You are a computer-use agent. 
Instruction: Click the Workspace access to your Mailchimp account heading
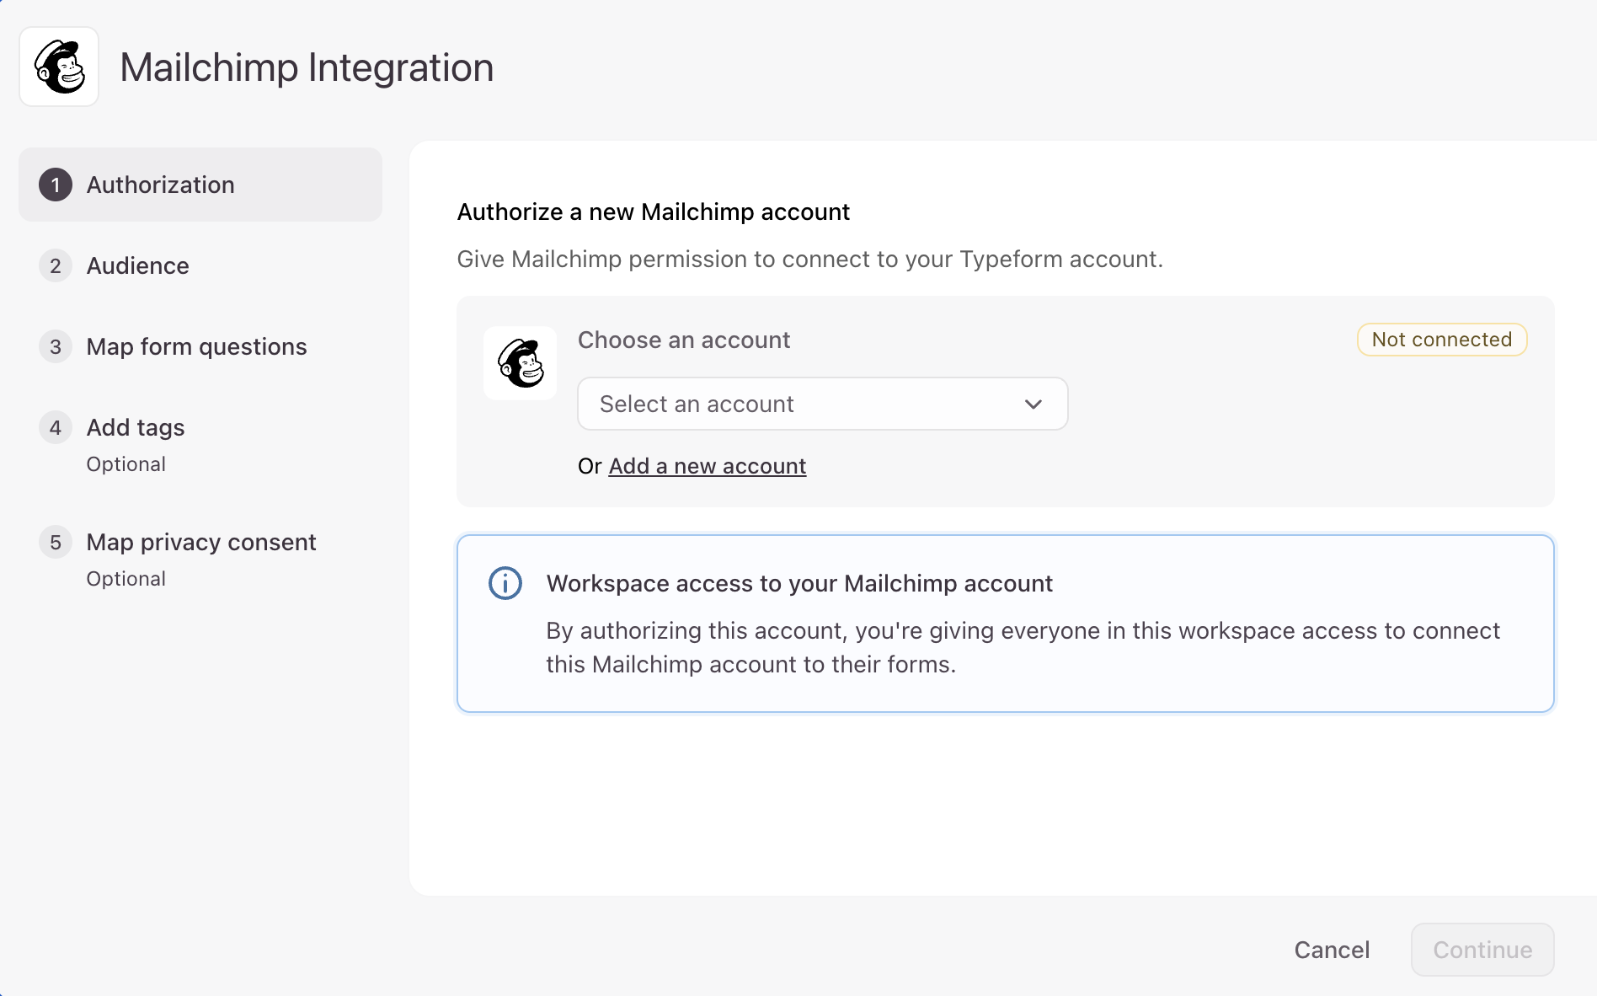(x=799, y=583)
